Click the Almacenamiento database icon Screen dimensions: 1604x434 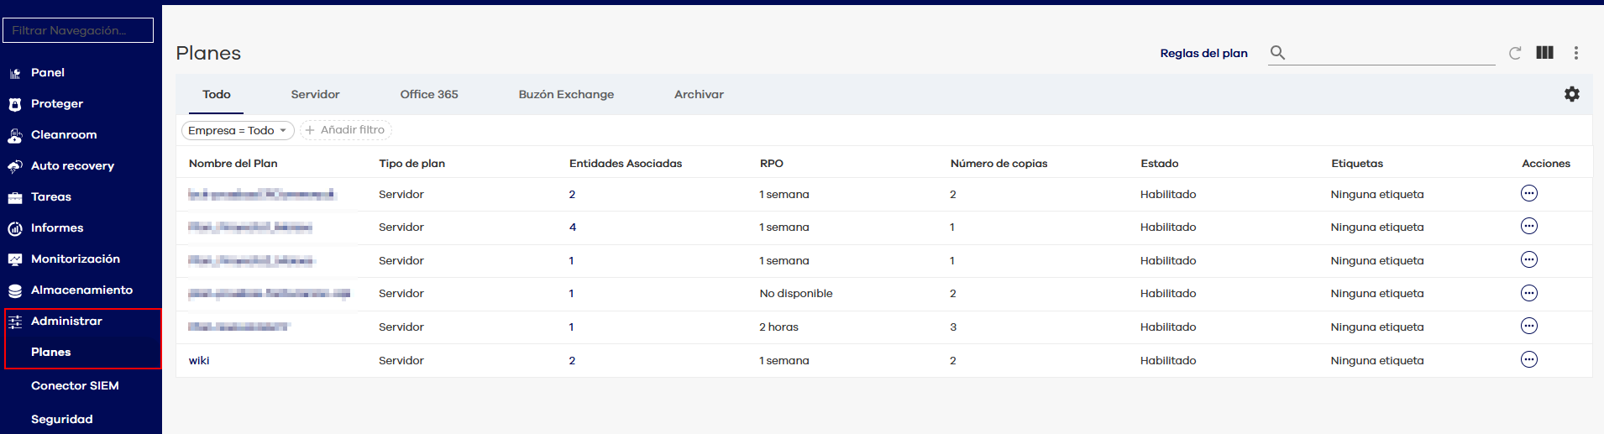[15, 290]
